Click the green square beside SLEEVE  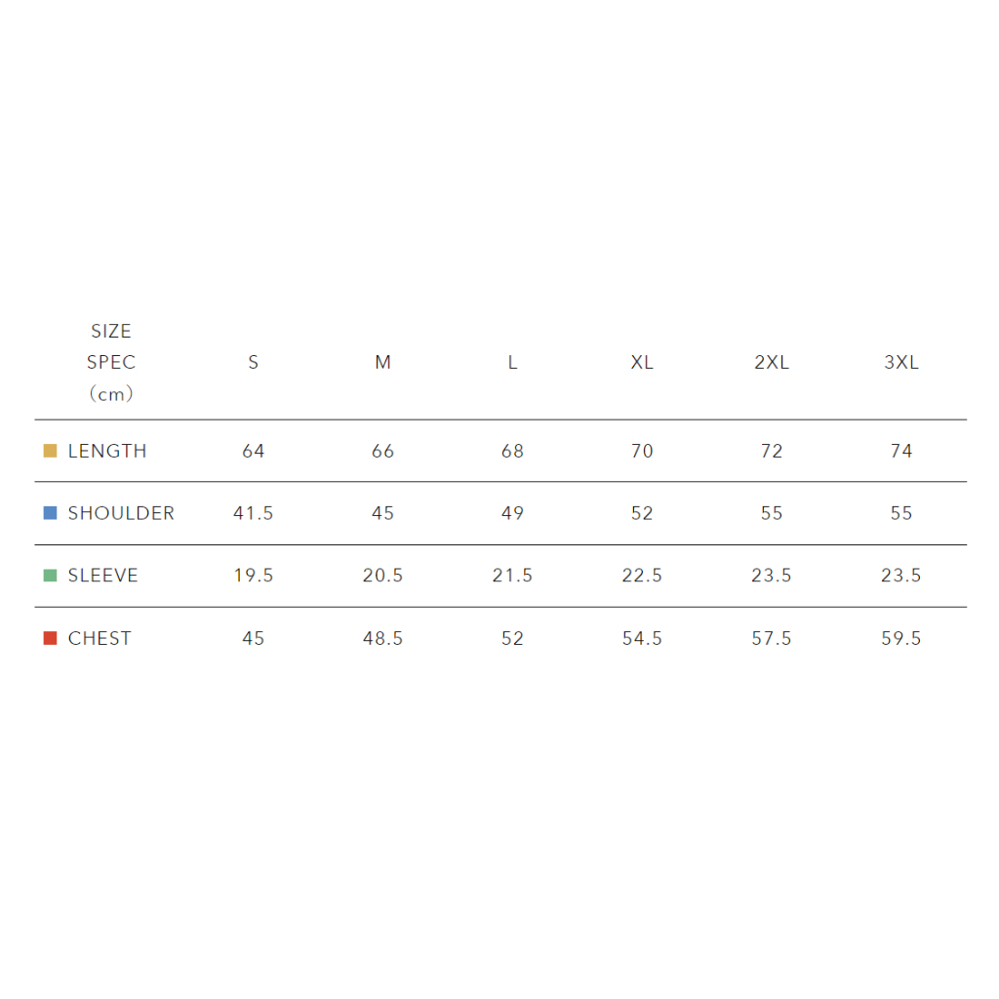[51, 576]
